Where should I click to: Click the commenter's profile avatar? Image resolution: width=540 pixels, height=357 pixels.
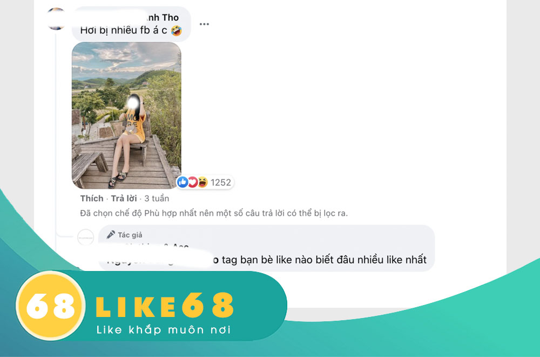56,19
